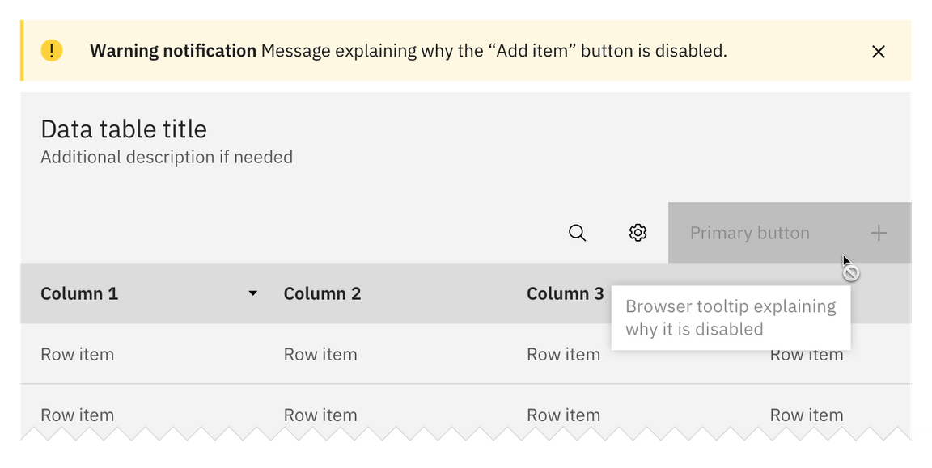932x468 pixels.
Task: Click the search magnifier icon above the table
Action: click(x=577, y=232)
